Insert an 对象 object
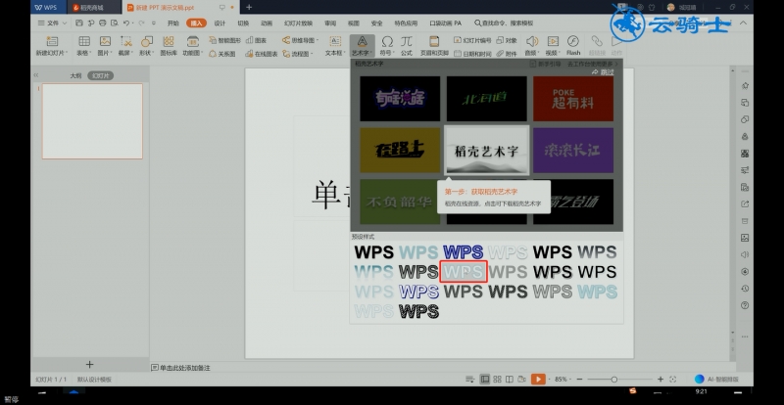The width and height of the screenshot is (784, 405). pyautogui.click(x=507, y=40)
